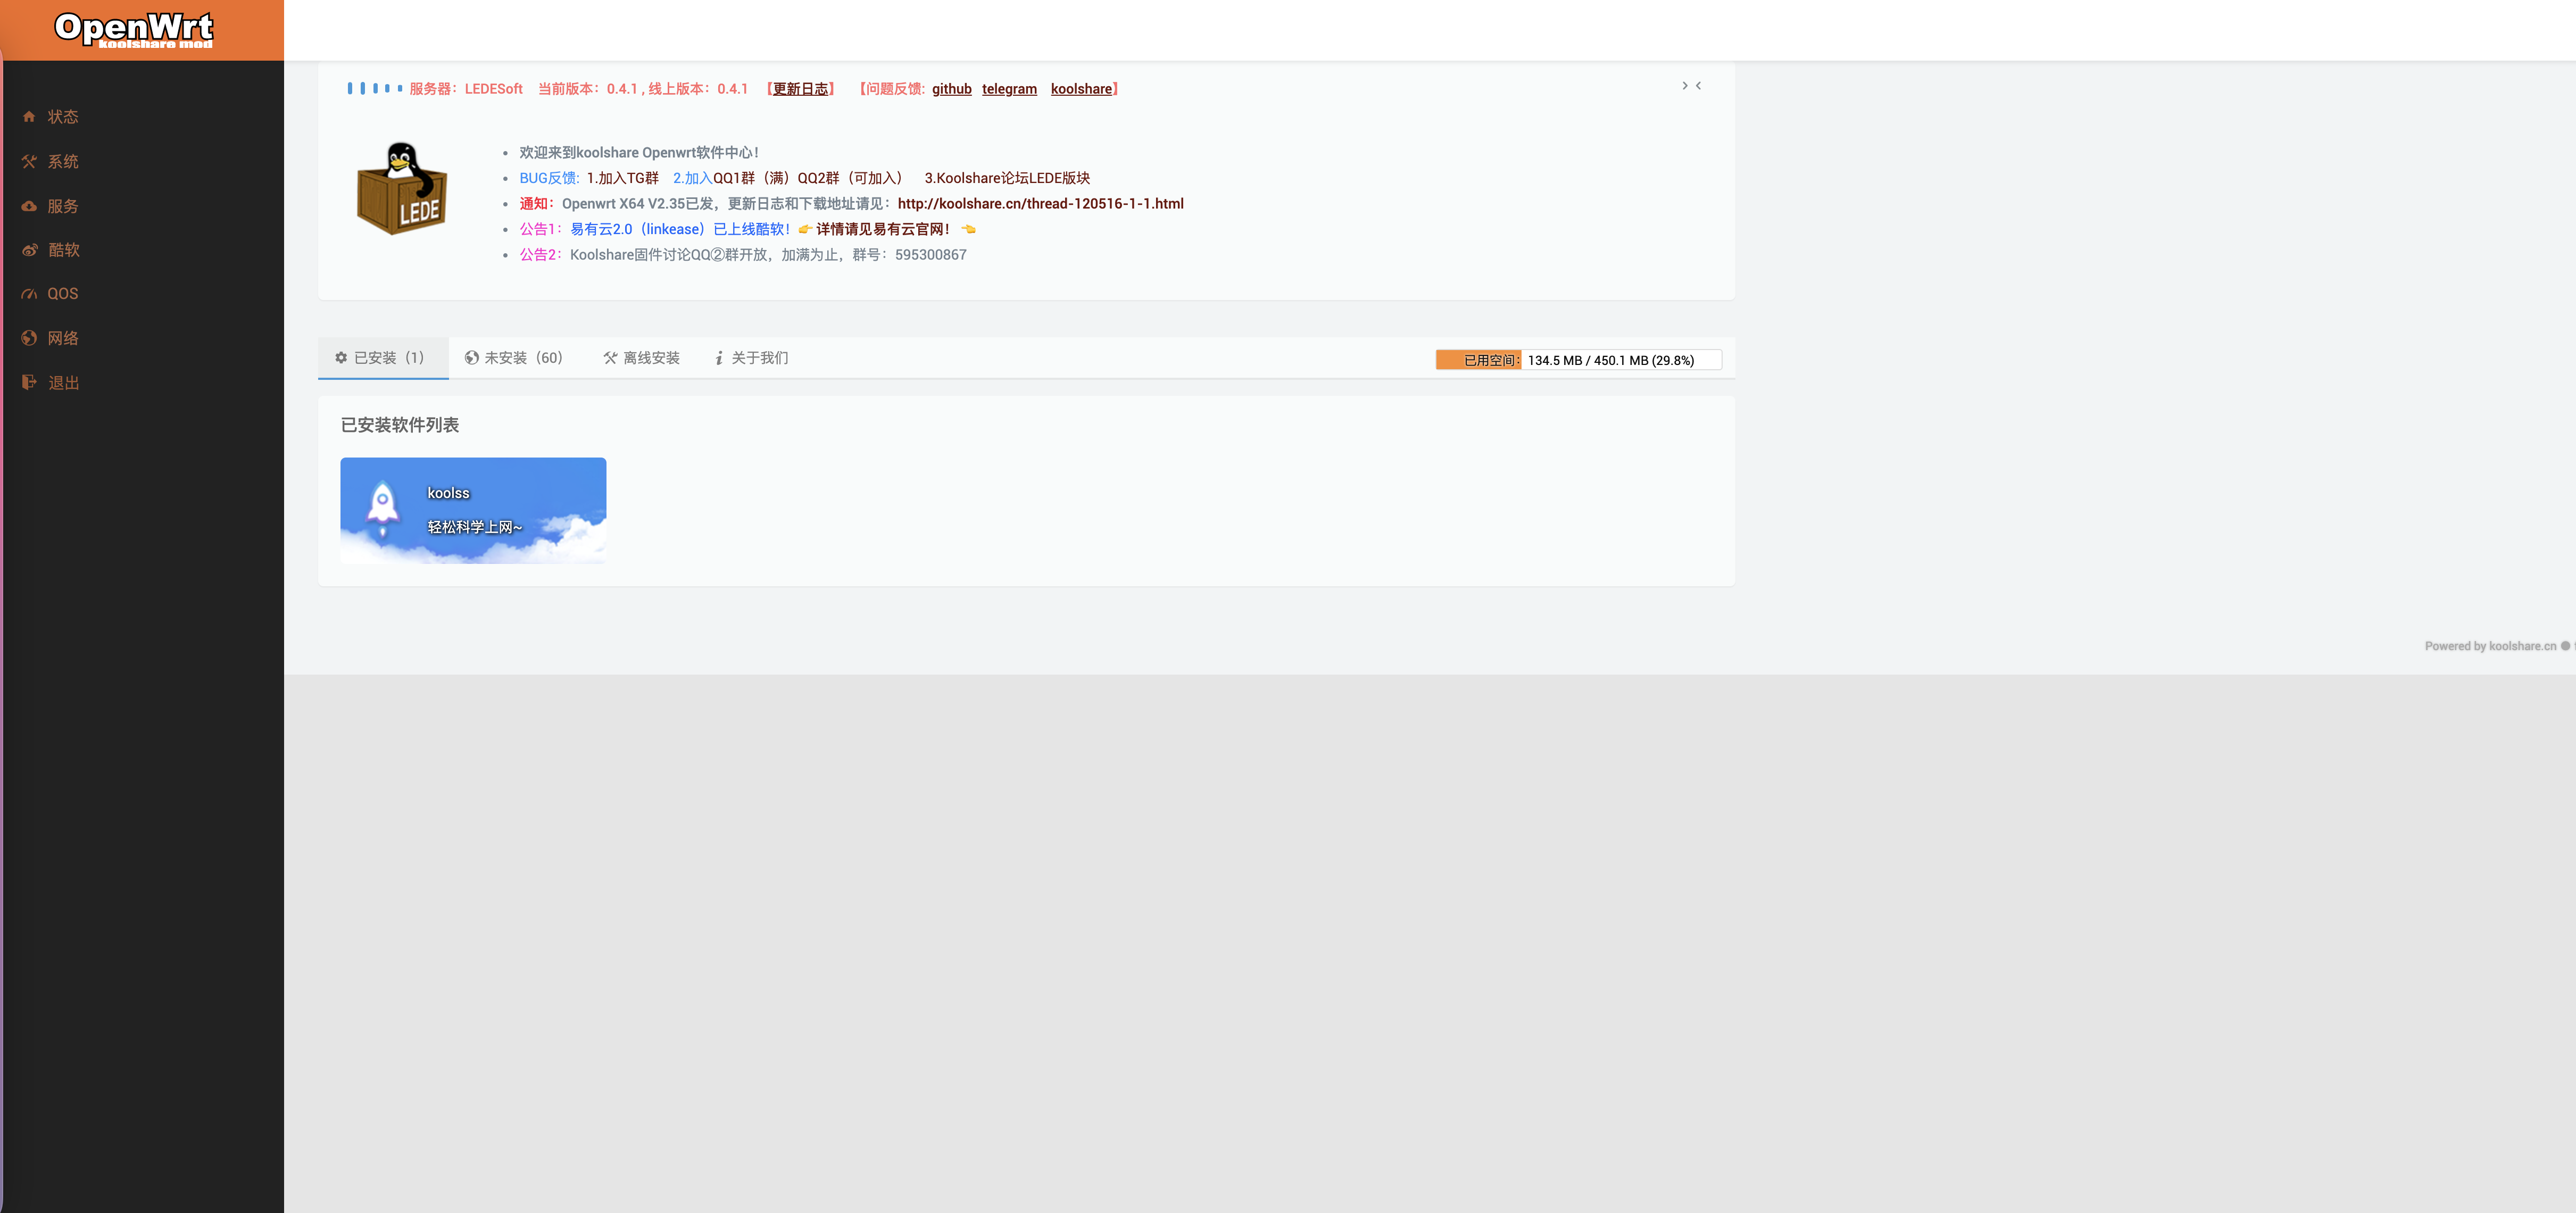Image resolution: width=2576 pixels, height=1213 pixels.
Task: Click the rocket icon on koolss card
Action: 382,508
